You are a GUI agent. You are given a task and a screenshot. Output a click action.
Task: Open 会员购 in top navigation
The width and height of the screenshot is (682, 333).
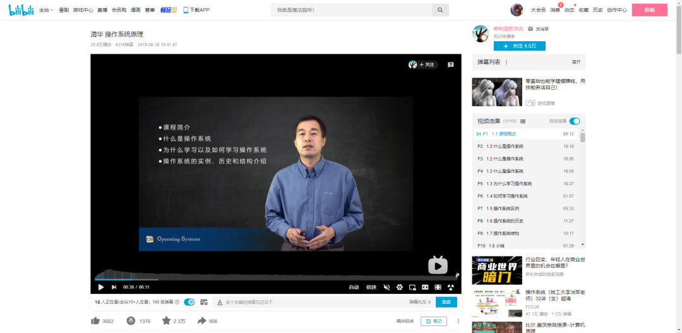pos(119,10)
